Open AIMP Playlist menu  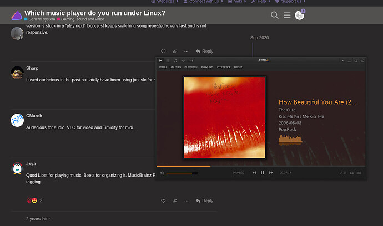click(x=207, y=67)
